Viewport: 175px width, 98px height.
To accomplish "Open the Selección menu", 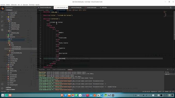I will pos(14,5).
